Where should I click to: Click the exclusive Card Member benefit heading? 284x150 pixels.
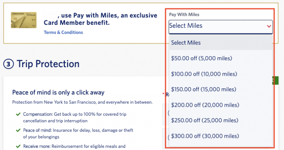click(x=77, y=19)
